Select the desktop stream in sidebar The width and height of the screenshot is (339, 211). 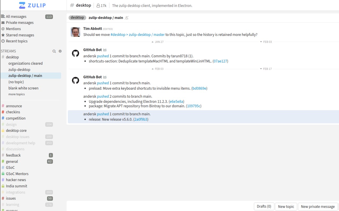12,57
